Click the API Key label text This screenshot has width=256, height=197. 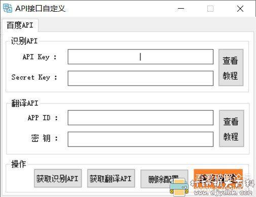pyautogui.click(x=40, y=57)
